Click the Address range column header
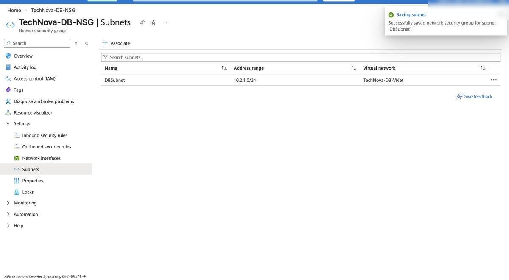Image resolution: width=509 pixels, height=280 pixels. [249, 68]
